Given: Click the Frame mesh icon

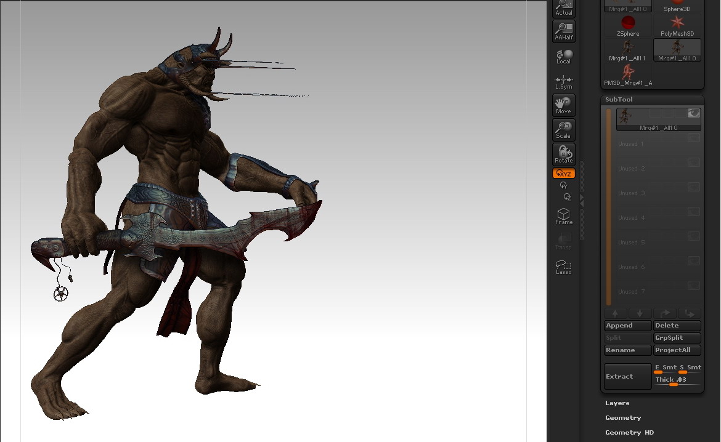Looking at the screenshot, I should coord(563,215).
